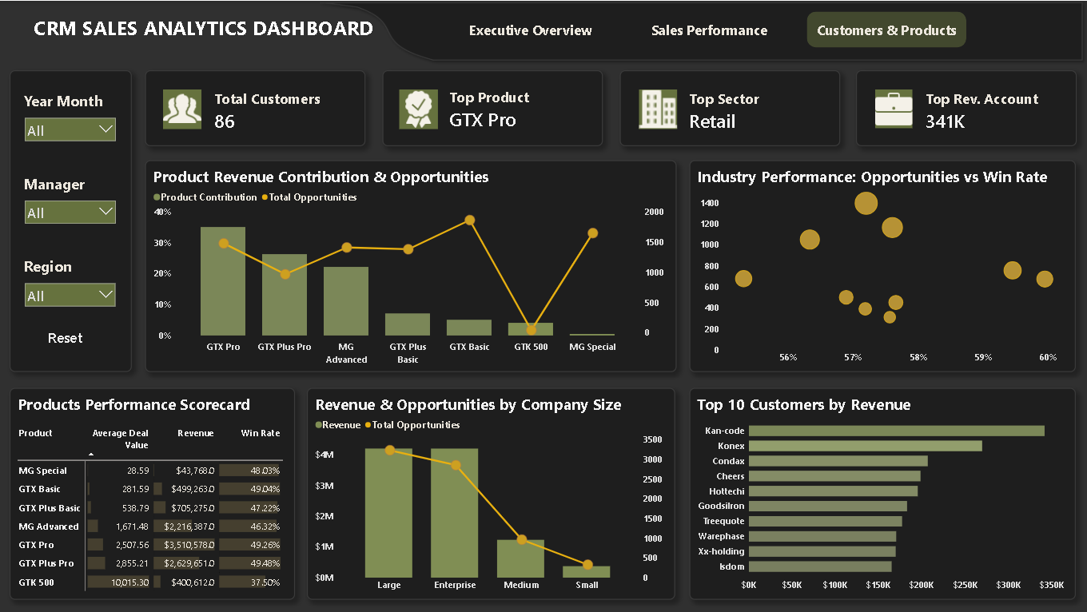Screen dimensions: 1087x612
Task: Switch to the Sales Performance tab
Action: pos(709,30)
